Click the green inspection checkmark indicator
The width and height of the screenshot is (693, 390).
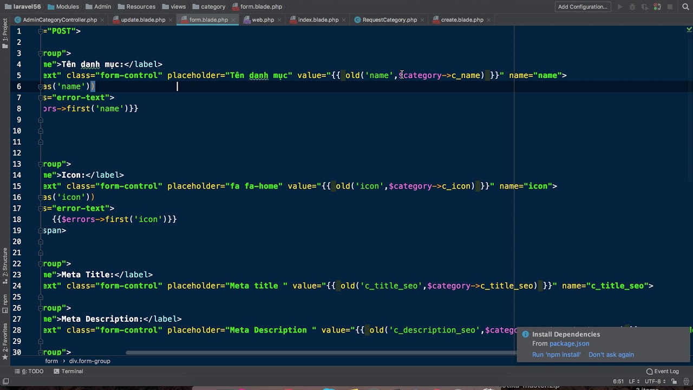(689, 30)
